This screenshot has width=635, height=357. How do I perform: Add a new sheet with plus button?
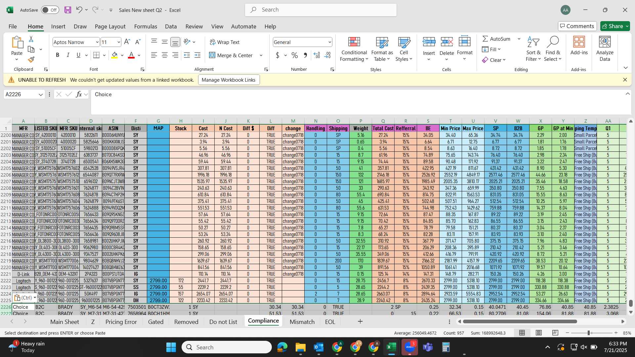pyautogui.click(x=360, y=321)
